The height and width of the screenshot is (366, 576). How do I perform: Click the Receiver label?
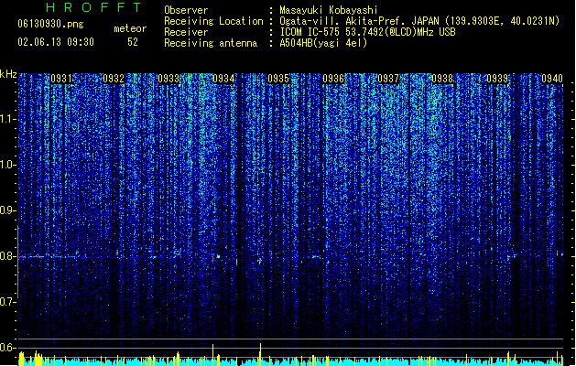pos(186,32)
